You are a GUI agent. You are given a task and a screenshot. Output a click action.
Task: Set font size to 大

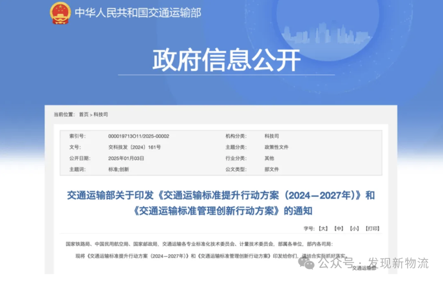[323, 228]
